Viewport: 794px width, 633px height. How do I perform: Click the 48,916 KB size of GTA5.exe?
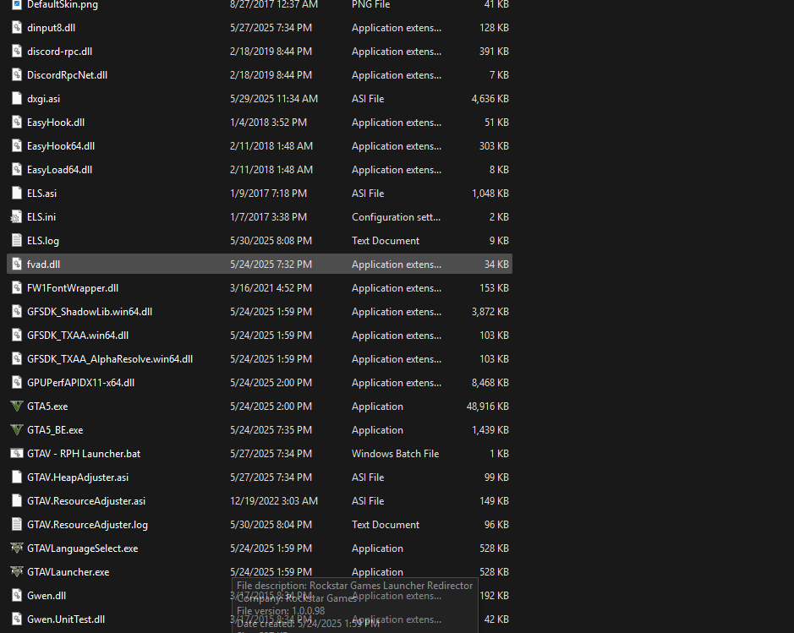coord(488,407)
